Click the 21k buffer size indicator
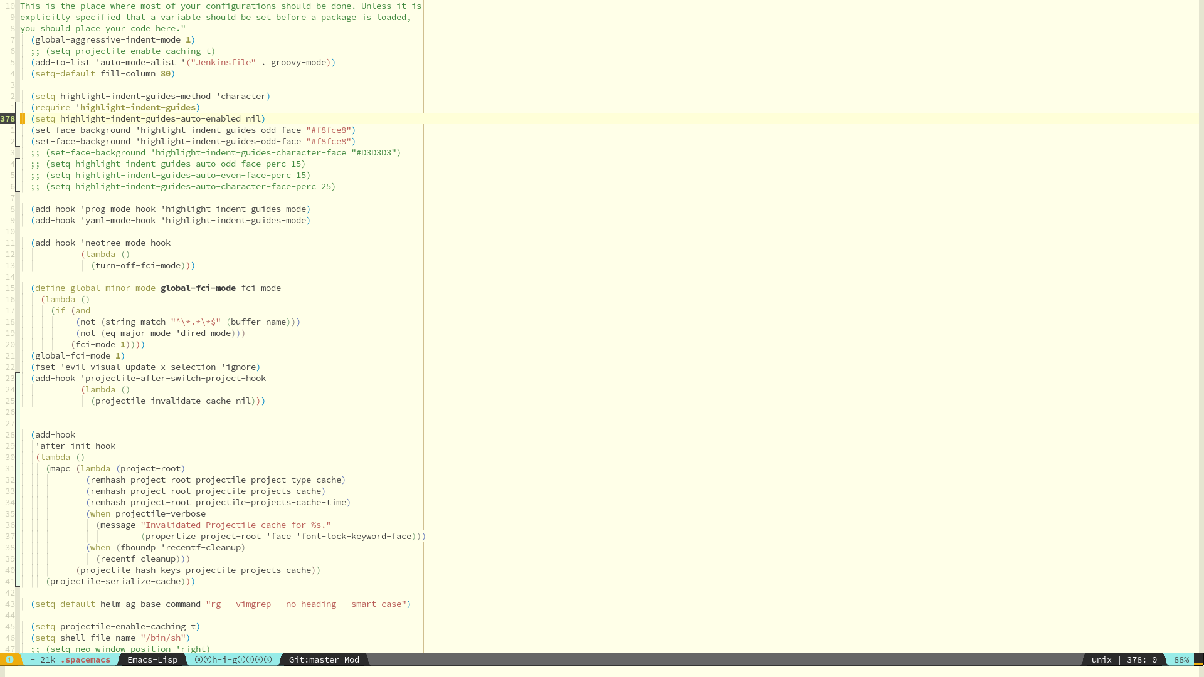This screenshot has width=1204, height=677. 48,659
